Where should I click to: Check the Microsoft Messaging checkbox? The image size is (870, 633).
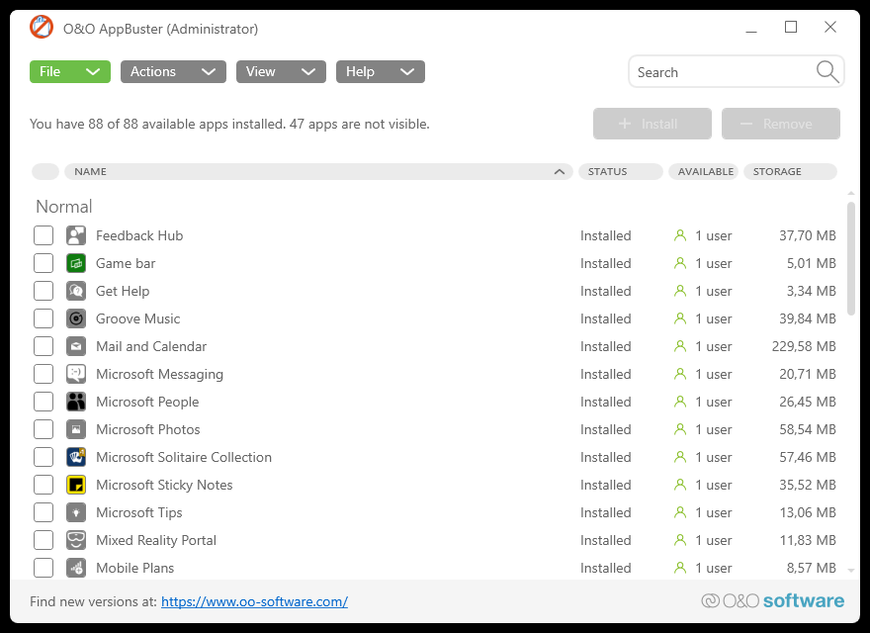(x=43, y=374)
